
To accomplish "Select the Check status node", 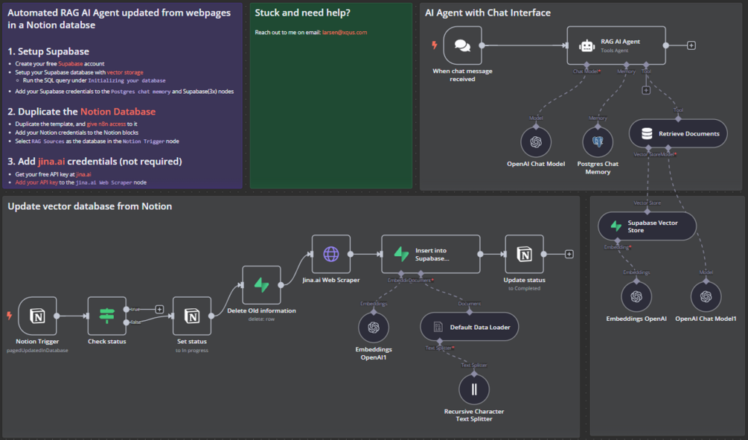I will (107, 316).
